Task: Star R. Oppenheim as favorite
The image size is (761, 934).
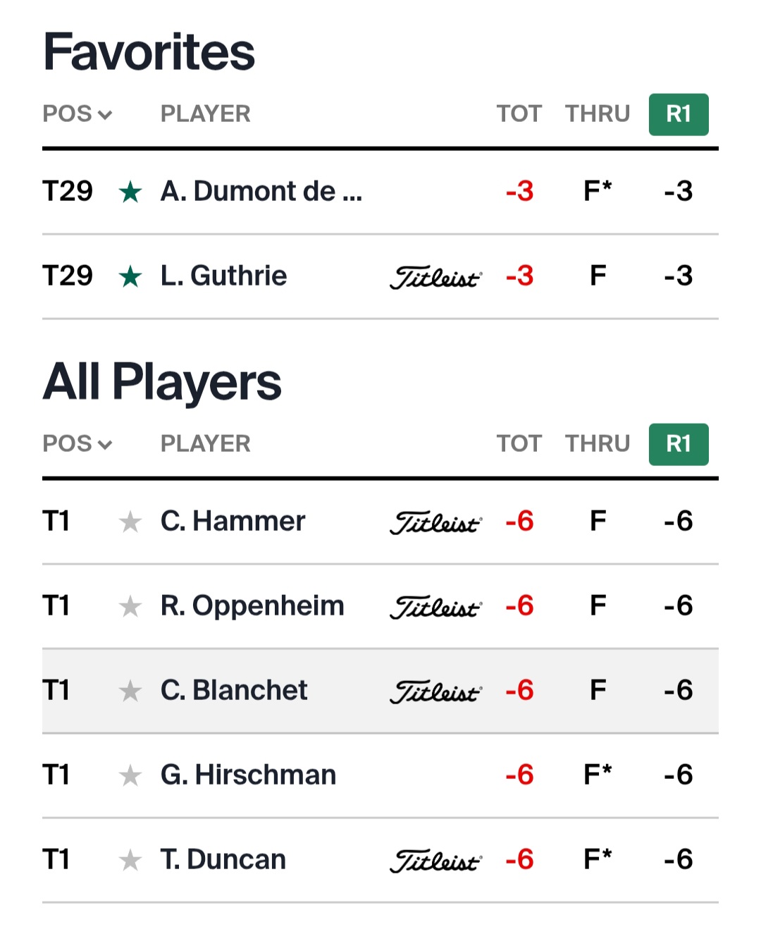Action: pos(130,606)
